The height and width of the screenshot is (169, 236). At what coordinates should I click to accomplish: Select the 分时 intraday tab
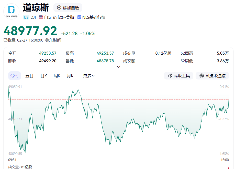pyautogui.click(x=15, y=76)
